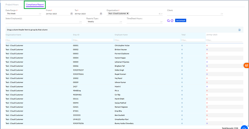Open the Select Employee(s) dropdown
Screen dimensions: 249x129
pyautogui.click(x=81, y=22)
